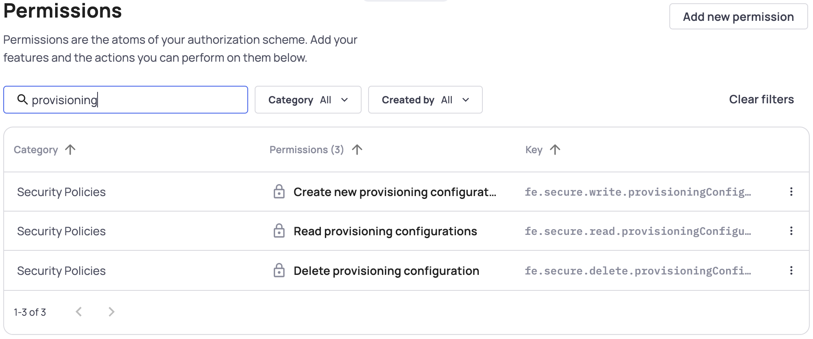Sort by Category column arrow
Image resolution: width=813 pixels, height=339 pixels.
[70, 149]
